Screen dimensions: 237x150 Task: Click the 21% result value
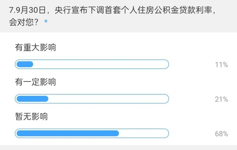(x=221, y=99)
